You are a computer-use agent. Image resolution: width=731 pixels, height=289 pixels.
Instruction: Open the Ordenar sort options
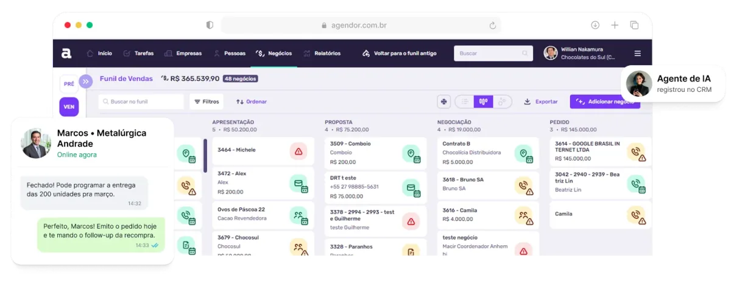click(x=252, y=102)
